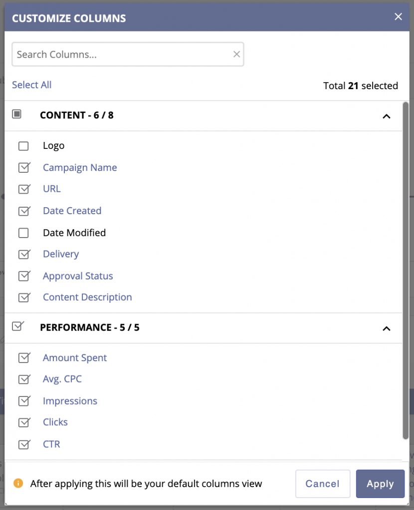The height and width of the screenshot is (510, 414).
Task: Open the Impressions column link
Action: point(70,401)
